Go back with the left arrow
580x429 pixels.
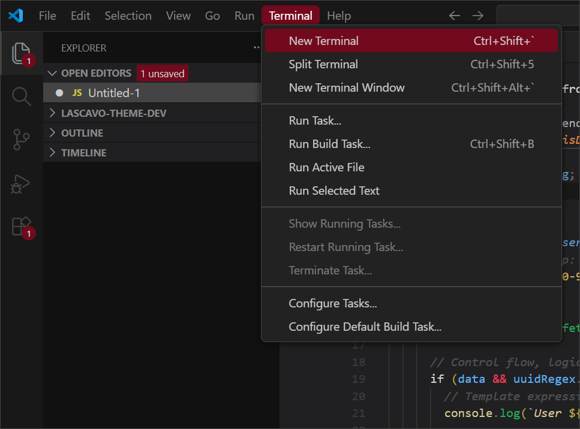point(454,16)
